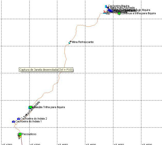Click the Captura de Janela desenrolada tooltip
This screenshot has height=145, width=162.
pos(46,70)
